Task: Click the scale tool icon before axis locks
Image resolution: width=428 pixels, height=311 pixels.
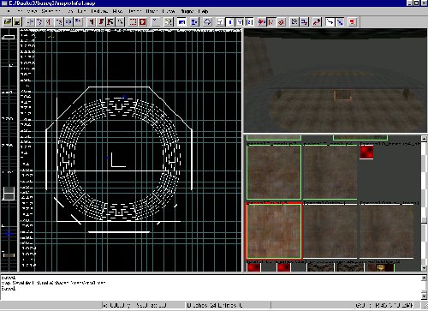Action: 220,22
